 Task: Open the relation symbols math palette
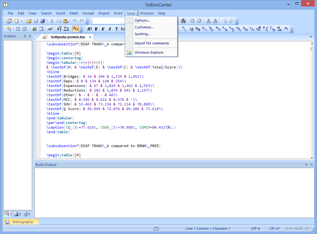[x=184, y=29]
